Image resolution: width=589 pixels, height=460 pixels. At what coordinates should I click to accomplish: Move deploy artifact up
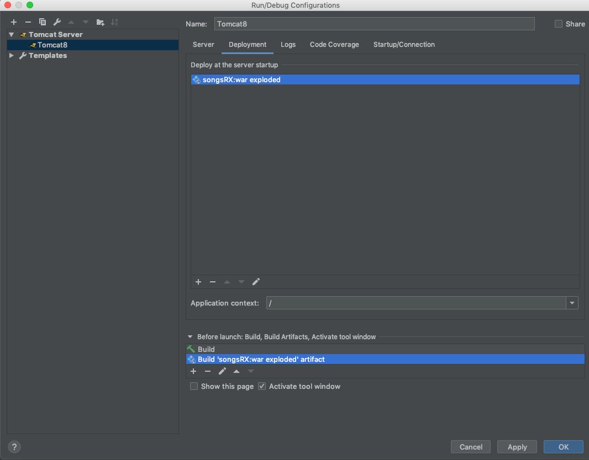click(227, 282)
